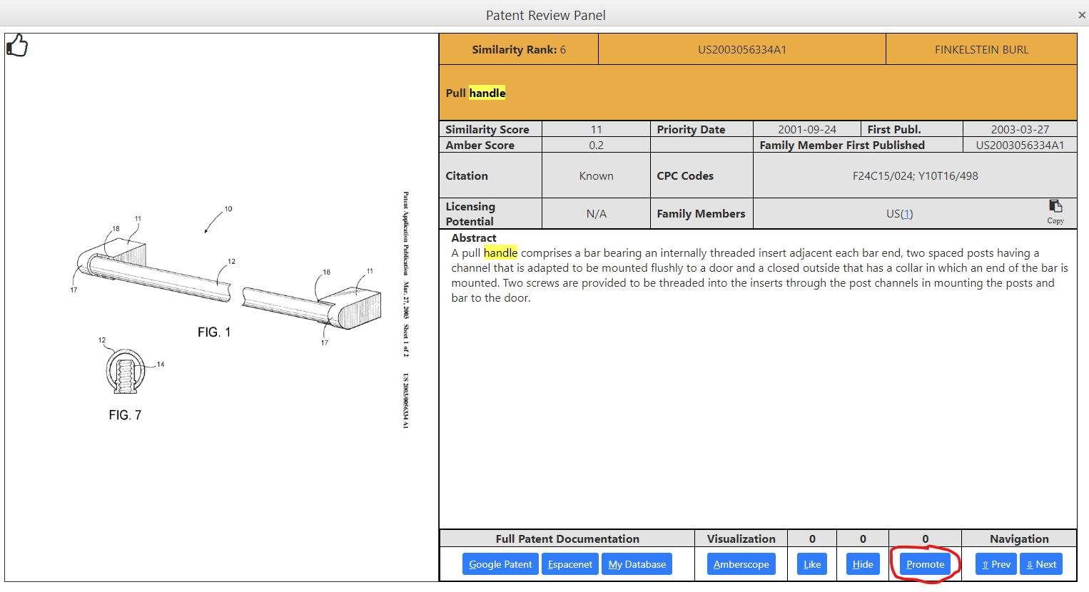This screenshot has width=1089, height=592.
Task: Click the highlighted word handle in abstract
Action: pyautogui.click(x=500, y=252)
